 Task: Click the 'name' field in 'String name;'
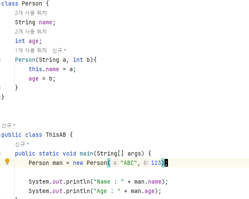46,22
